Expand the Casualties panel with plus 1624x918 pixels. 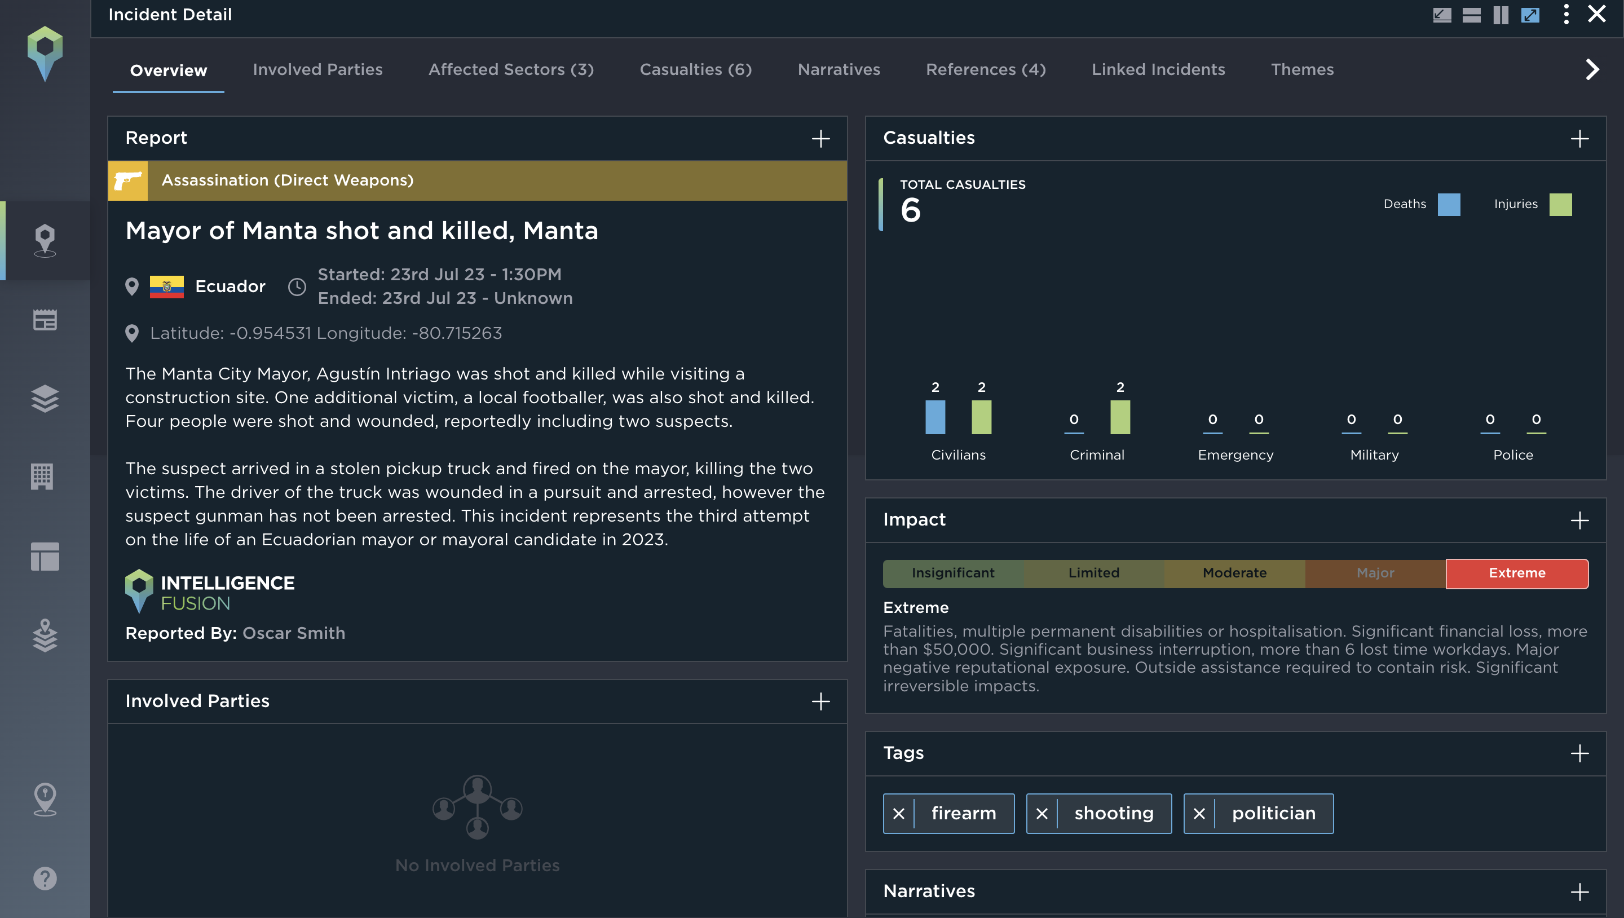(x=1579, y=139)
